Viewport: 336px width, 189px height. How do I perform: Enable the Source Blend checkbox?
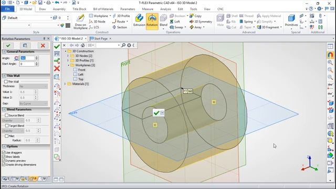(7, 115)
